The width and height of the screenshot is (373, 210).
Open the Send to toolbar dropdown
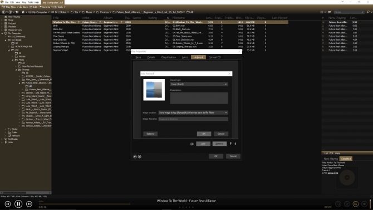(52, 7)
